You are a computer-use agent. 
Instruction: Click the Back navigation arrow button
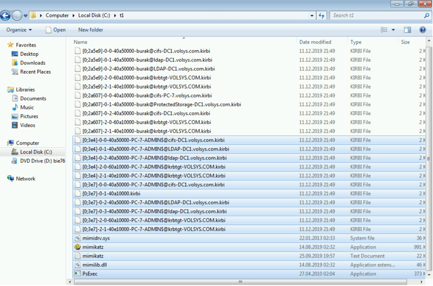[x=6, y=16]
